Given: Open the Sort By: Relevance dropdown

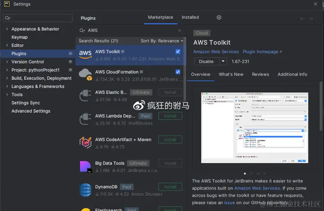Looking at the screenshot, I should (x=162, y=41).
